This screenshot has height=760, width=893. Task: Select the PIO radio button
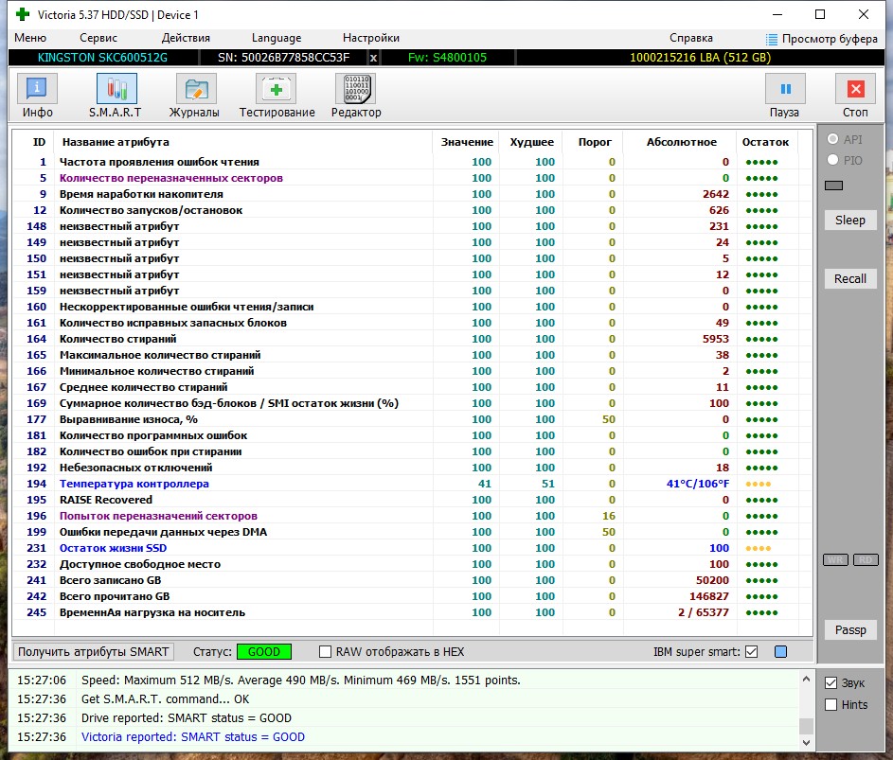point(832,160)
